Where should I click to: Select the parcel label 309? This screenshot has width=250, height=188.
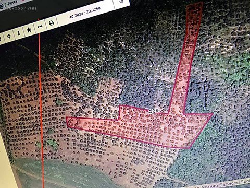pyautogui.click(x=154, y=111)
